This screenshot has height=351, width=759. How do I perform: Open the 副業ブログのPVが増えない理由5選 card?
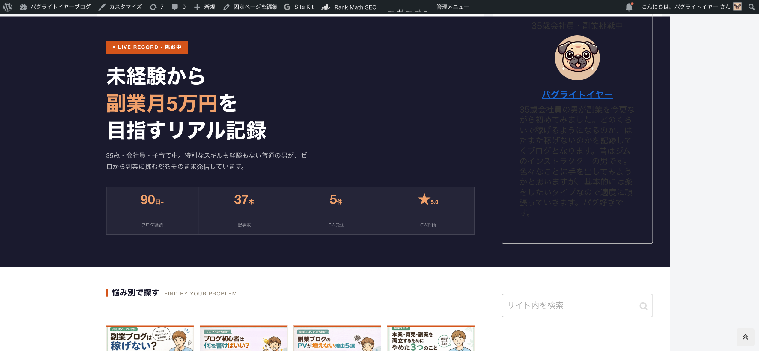point(337,338)
